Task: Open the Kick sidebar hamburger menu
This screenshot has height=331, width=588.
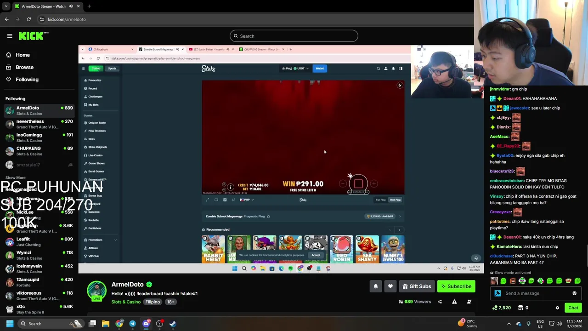Action: [x=10, y=36]
